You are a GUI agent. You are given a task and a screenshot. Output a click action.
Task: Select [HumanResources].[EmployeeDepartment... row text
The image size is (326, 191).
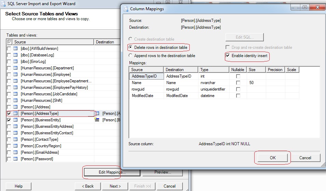[x=56, y=81]
